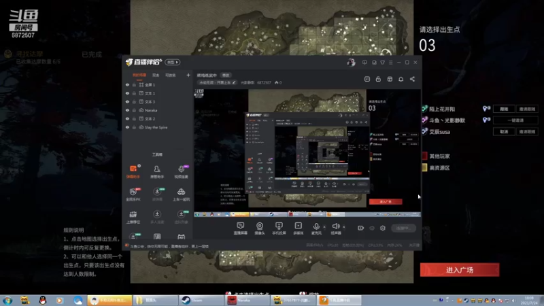The height and width of the screenshot is (306, 544).
Task: Toggle the lock on Slay the Spire layer
Action: click(134, 127)
